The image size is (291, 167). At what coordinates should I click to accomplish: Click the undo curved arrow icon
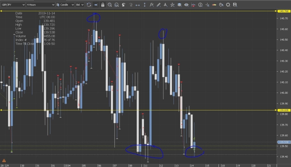[124, 5]
